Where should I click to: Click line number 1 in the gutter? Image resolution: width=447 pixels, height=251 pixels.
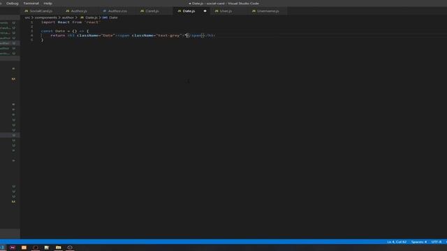pos(31,22)
